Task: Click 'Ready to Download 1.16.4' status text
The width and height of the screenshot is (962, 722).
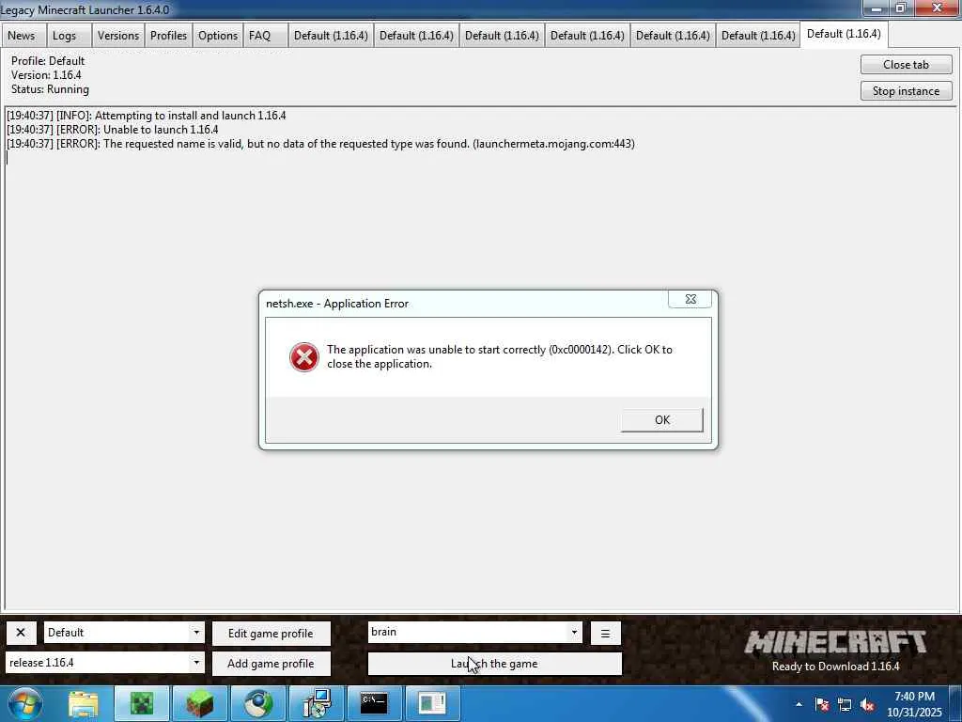Action: pyautogui.click(x=835, y=667)
